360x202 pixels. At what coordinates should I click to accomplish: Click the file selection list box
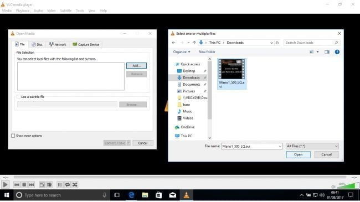click(x=71, y=76)
